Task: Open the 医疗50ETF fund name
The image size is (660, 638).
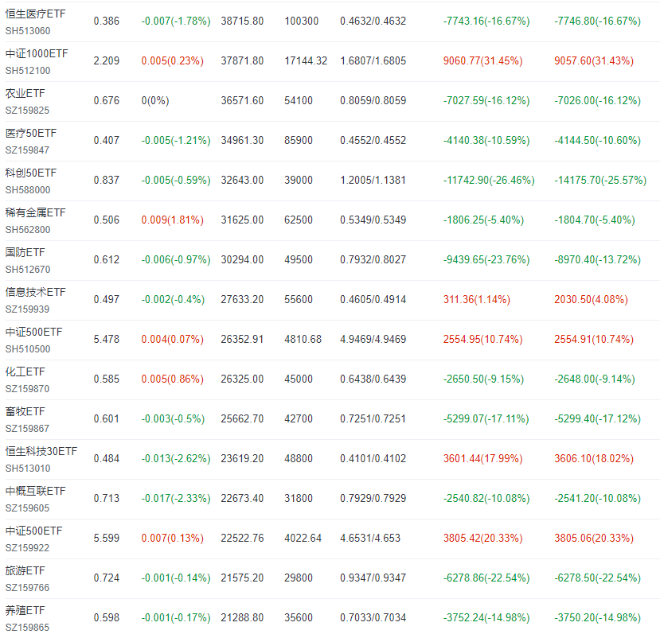Action: tap(31, 133)
